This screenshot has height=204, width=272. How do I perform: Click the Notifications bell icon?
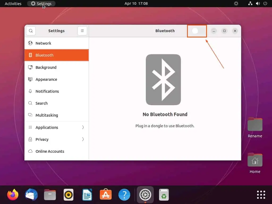click(30, 91)
